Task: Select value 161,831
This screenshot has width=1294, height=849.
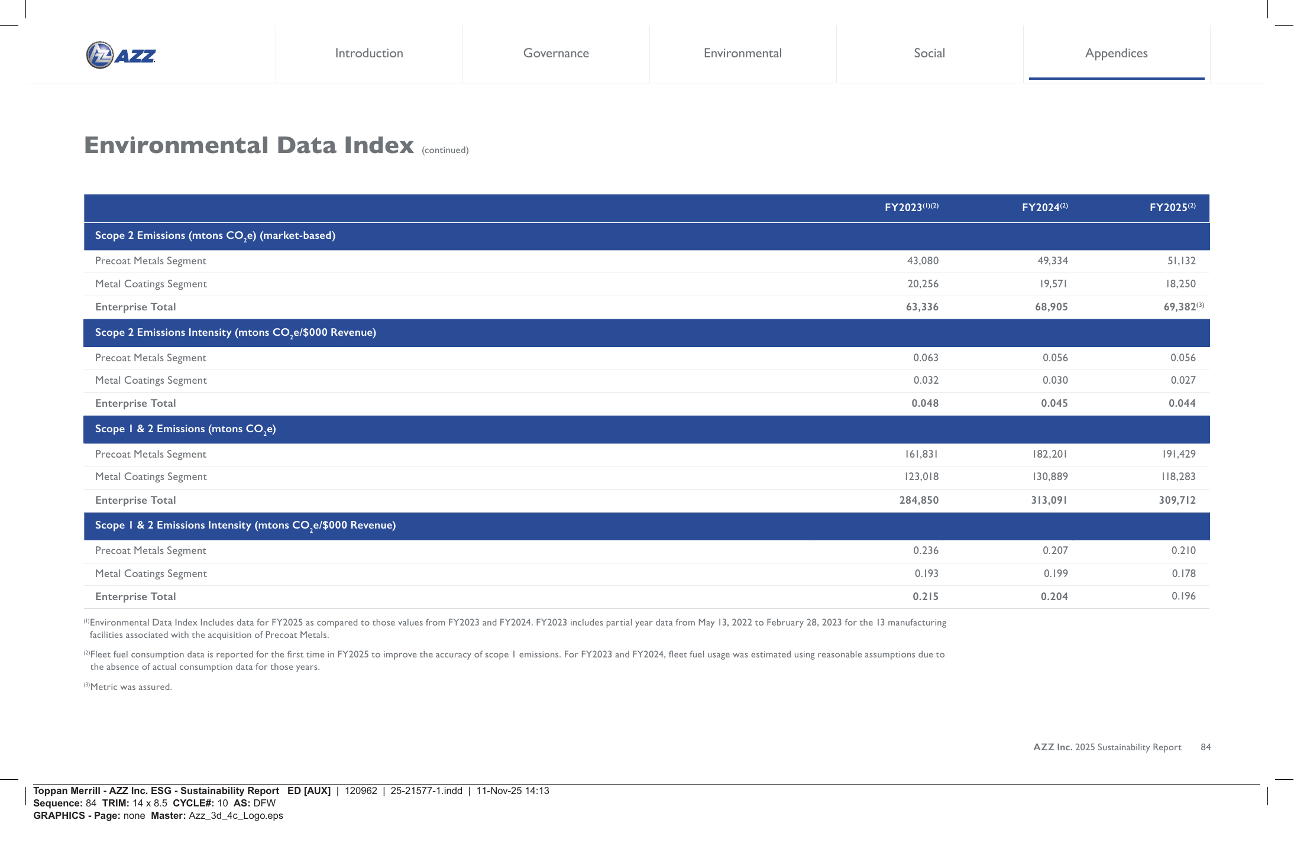Action: tap(921, 454)
